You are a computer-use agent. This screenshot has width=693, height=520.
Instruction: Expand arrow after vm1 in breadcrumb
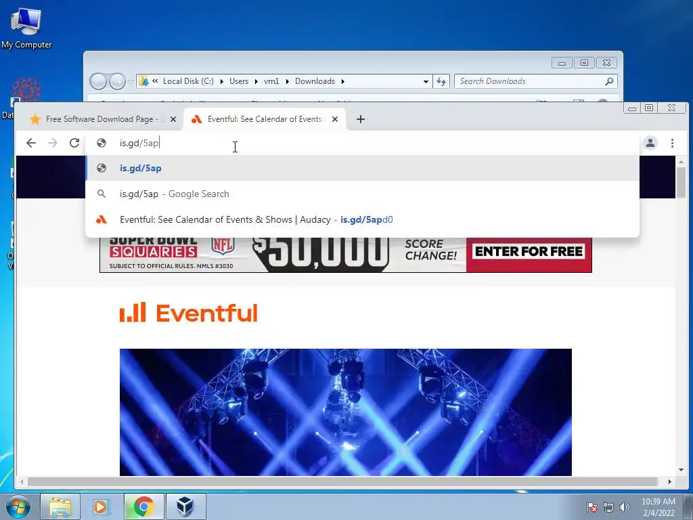coord(287,81)
